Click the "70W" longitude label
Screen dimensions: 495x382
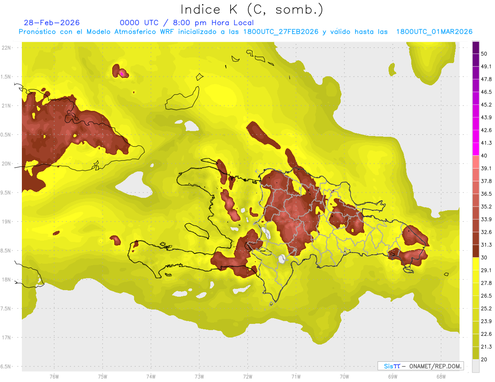point(344,376)
